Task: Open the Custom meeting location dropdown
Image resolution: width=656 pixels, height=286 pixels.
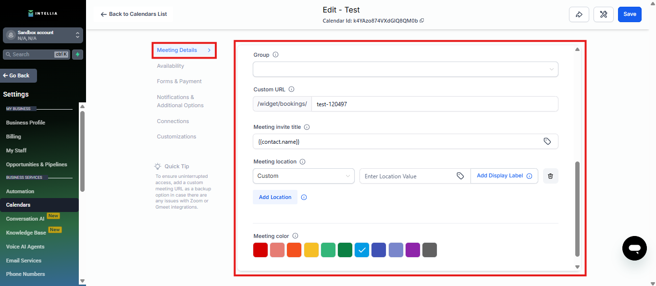Action: point(303,176)
